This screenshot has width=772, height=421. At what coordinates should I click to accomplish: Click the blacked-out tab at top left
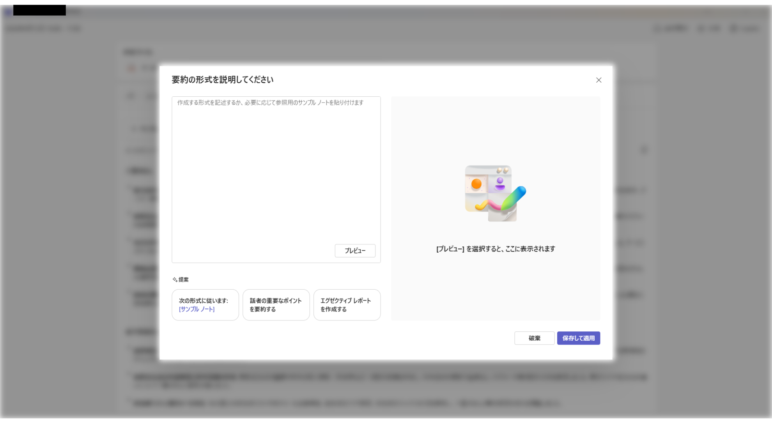[x=39, y=10]
